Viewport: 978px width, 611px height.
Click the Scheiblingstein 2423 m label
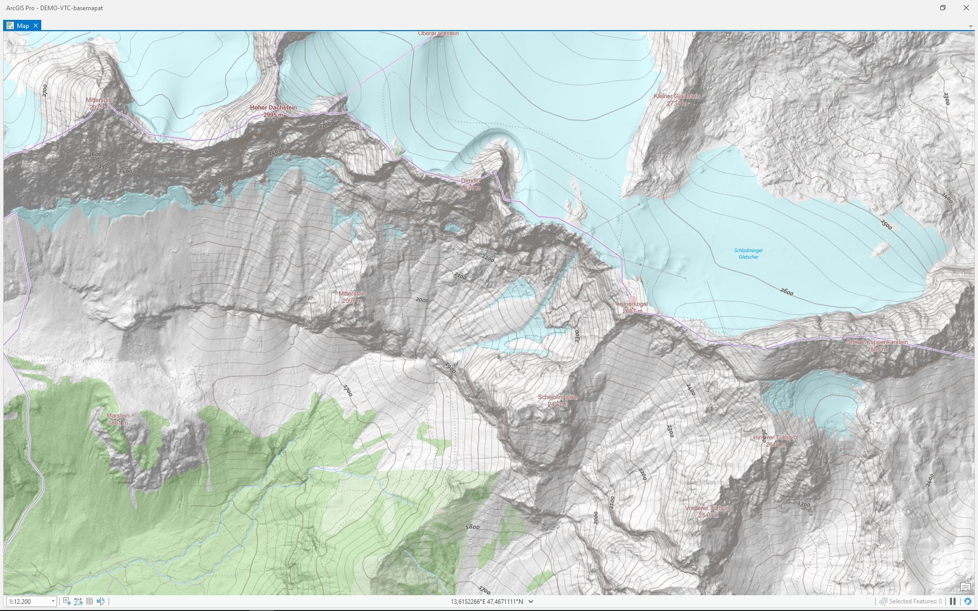coord(558,400)
